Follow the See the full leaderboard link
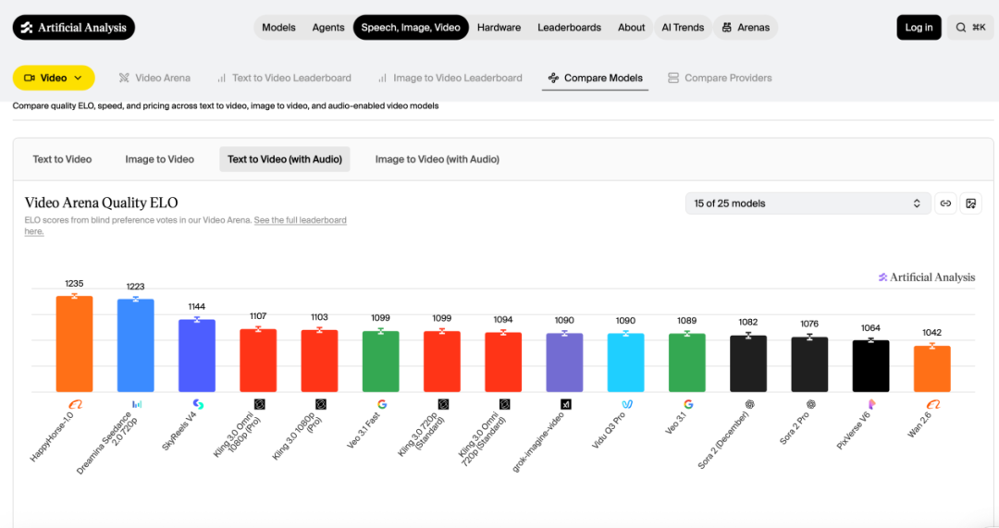The height and width of the screenshot is (528, 999). 300,220
